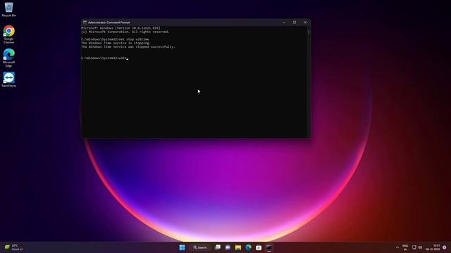
Task: Maximize the Command Prompt window
Action: tap(295, 22)
